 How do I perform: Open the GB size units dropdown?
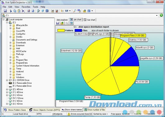(70, 11)
